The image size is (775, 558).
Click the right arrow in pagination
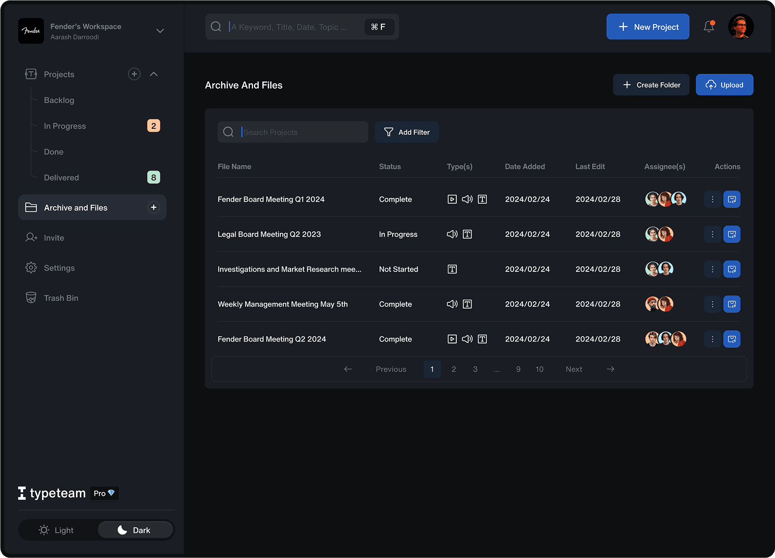click(610, 369)
